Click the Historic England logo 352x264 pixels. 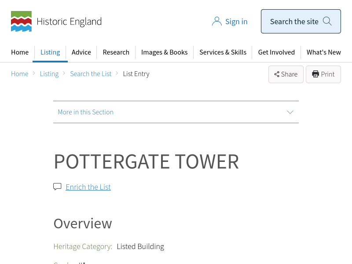(x=56, y=22)
